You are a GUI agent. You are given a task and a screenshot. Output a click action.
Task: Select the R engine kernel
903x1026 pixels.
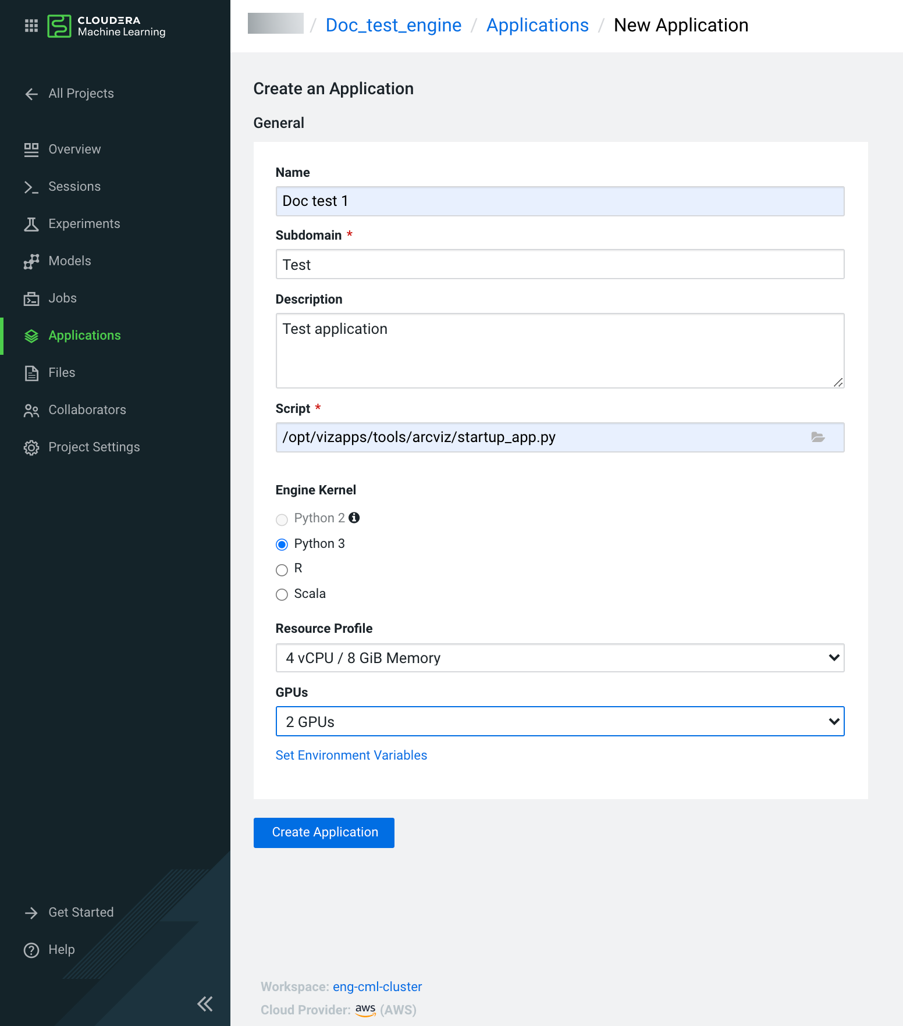click(282, 569)
